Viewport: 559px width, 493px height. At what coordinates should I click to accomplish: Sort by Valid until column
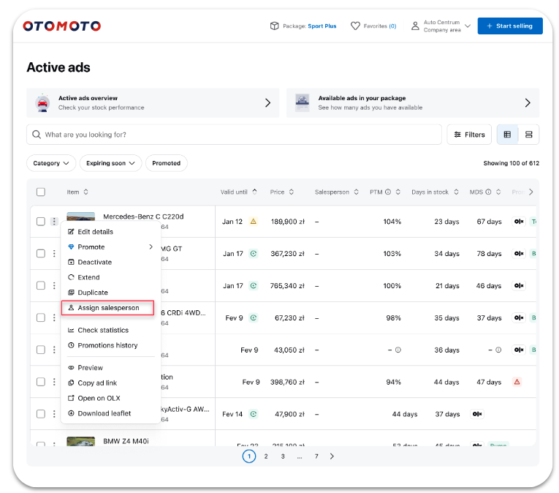(x=254, y=192)
